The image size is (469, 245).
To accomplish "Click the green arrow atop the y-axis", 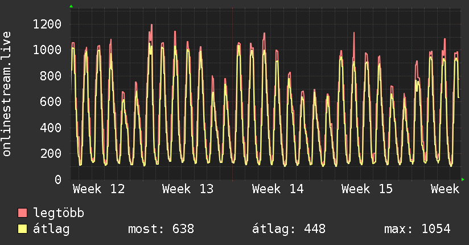I will [71, 6].
